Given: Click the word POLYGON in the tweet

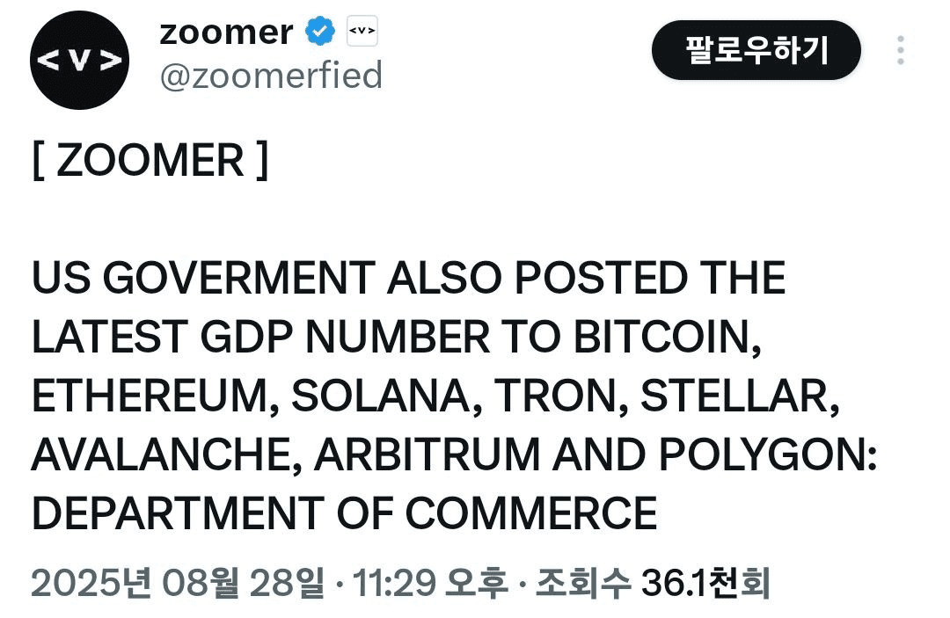Looking at the screenshot, I should click(x=762, y=454).
